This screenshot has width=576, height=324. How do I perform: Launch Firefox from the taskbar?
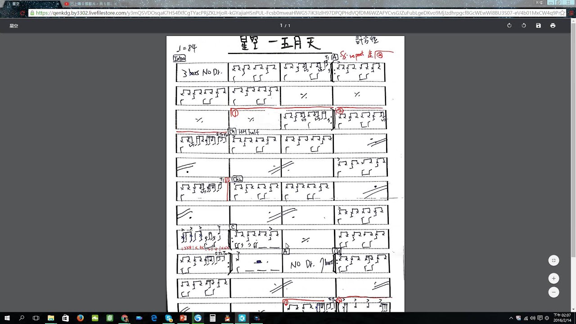[80, 318]
